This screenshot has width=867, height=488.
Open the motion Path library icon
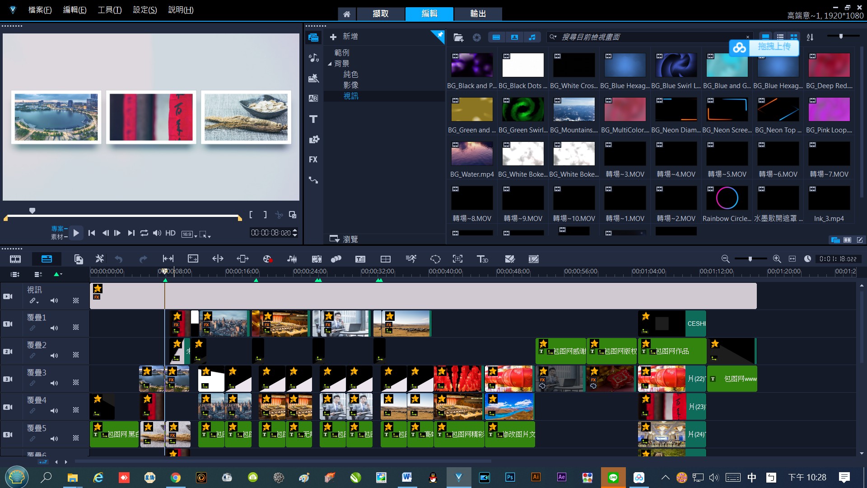pos(313,180)
